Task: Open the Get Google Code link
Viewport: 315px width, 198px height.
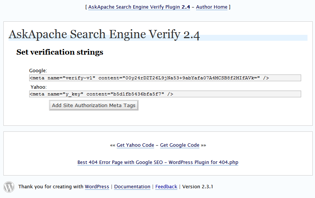Action: [180, 145]
